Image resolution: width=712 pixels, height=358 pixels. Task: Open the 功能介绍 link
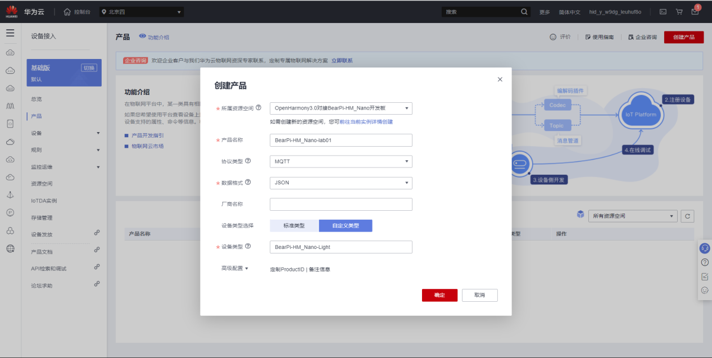tap(154, 37)
